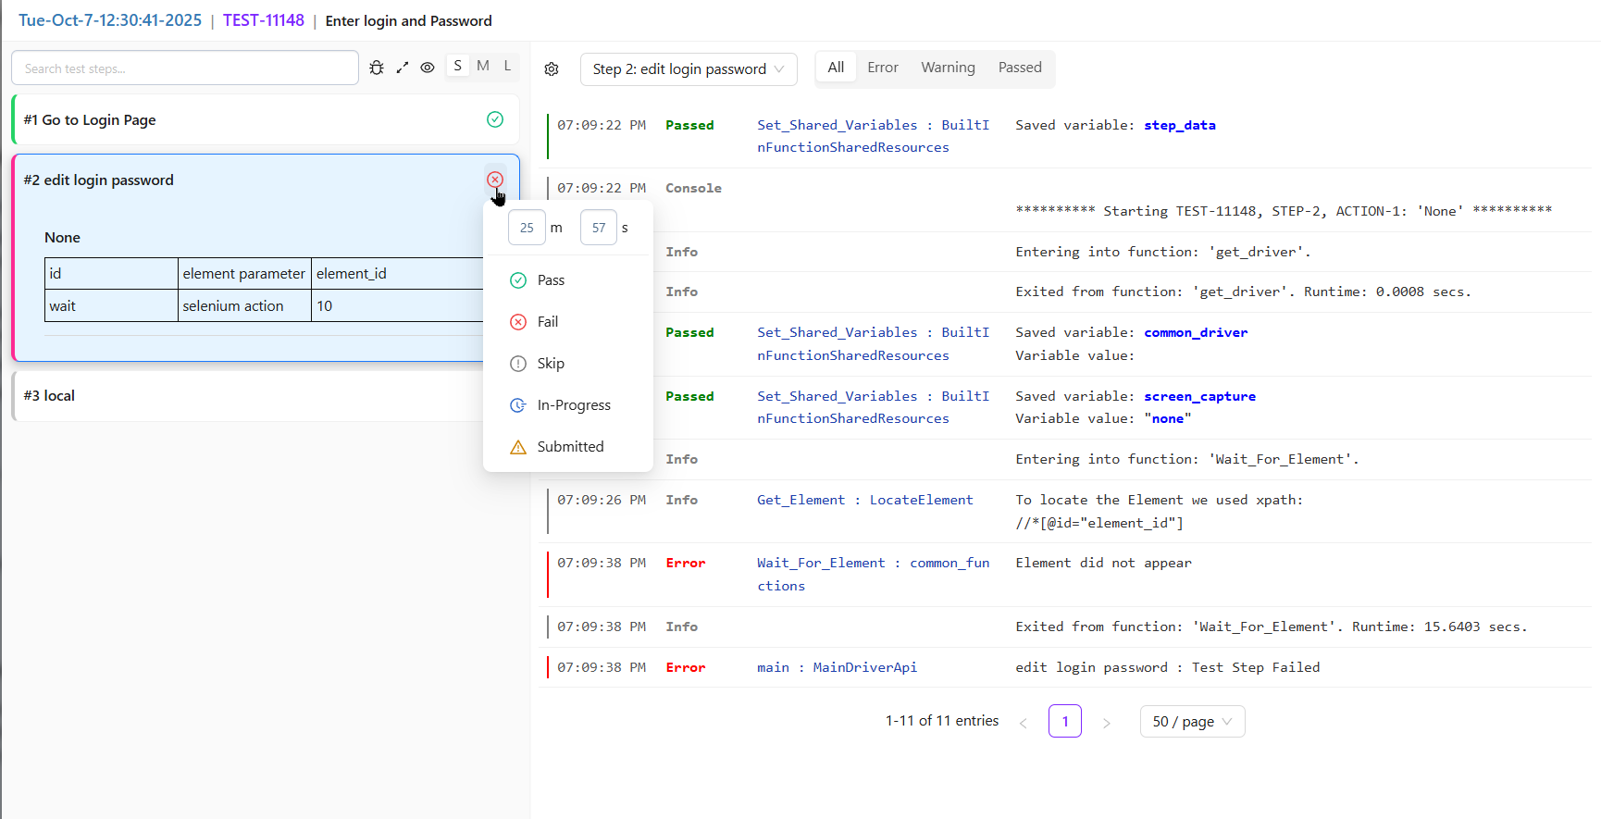Mark step as Pass
This screenshot has height=819, width=1601.
550,280
